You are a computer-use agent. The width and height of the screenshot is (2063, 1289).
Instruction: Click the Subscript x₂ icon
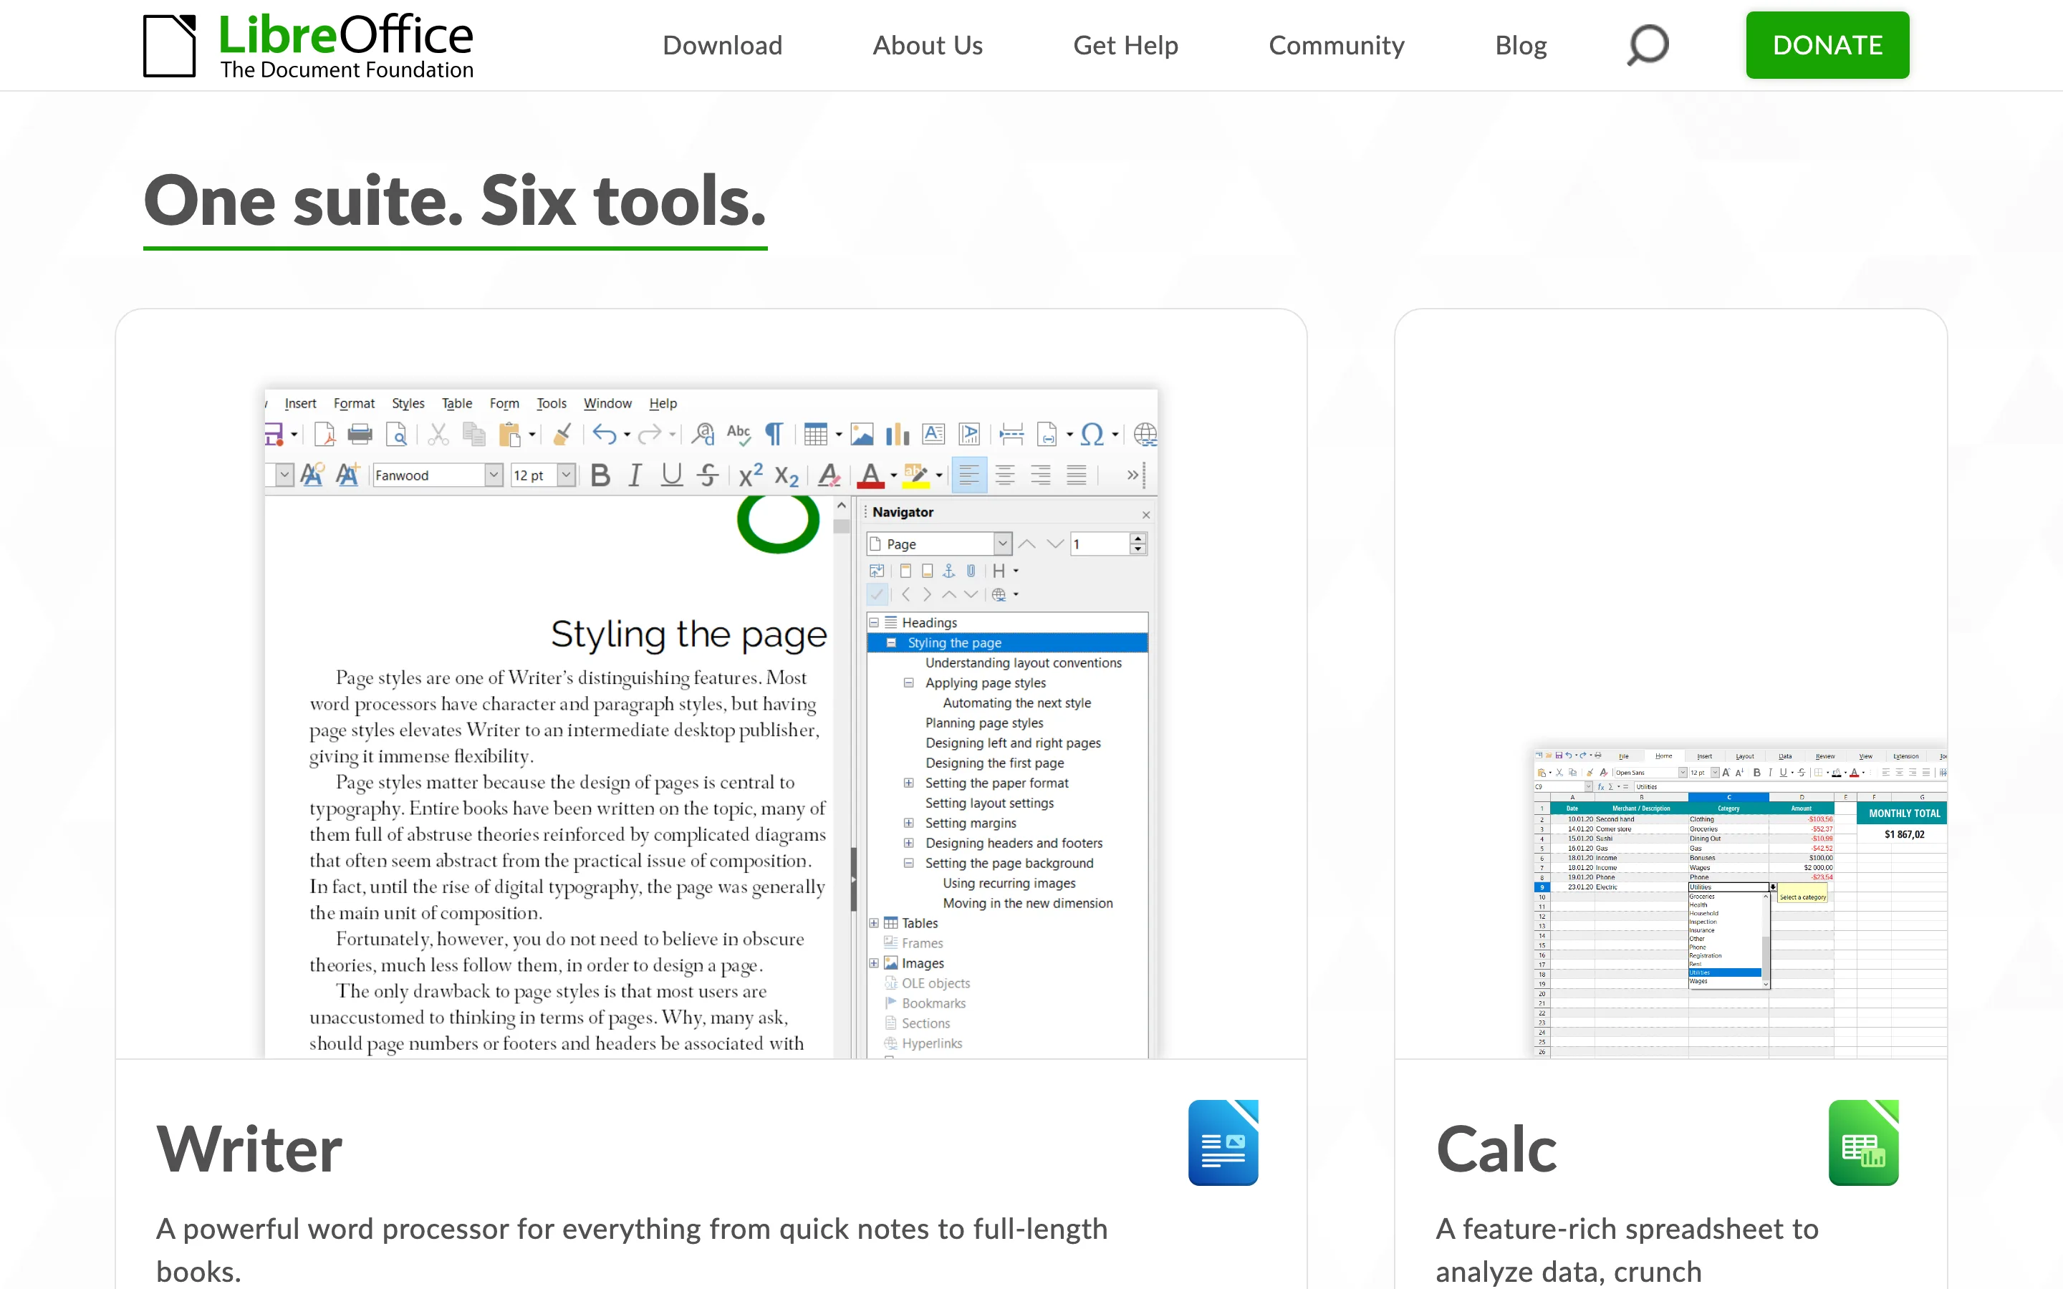pos(786,475)
